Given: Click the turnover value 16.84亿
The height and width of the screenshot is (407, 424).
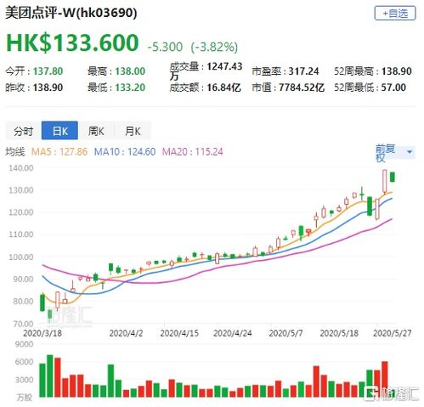Looking at the screenshot, I should (223, 88).
